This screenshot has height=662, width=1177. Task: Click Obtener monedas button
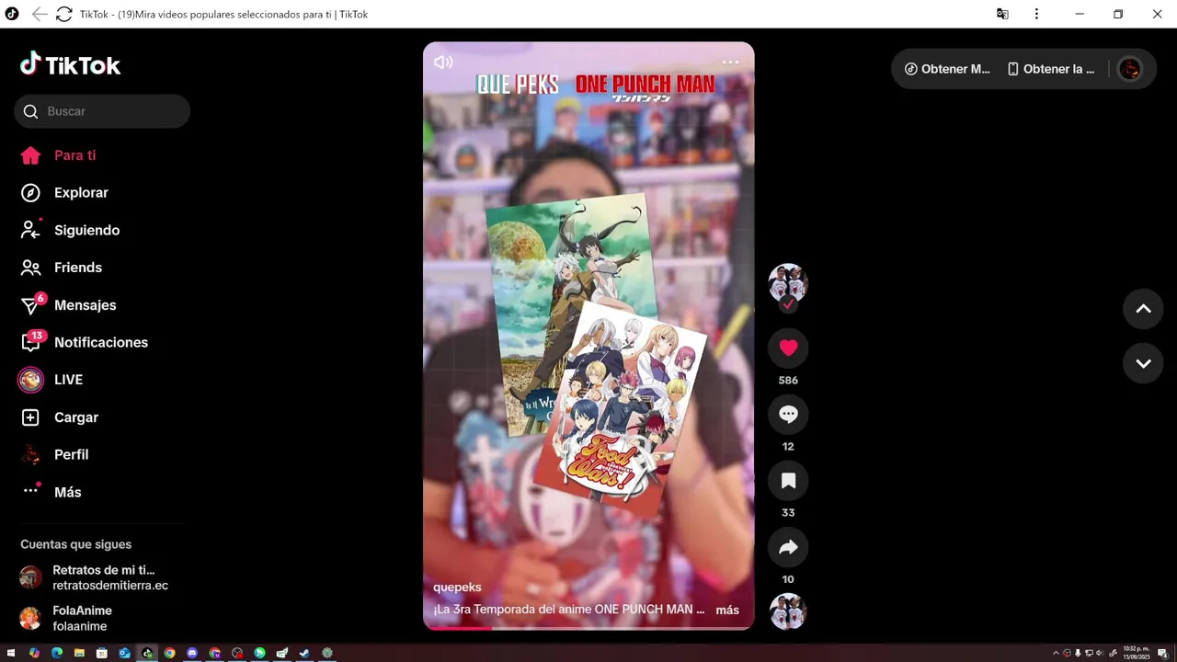pyautogui.click(x=947, y=69)
